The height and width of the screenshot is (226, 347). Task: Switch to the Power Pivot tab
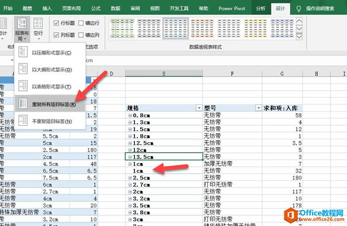[232, 8]
